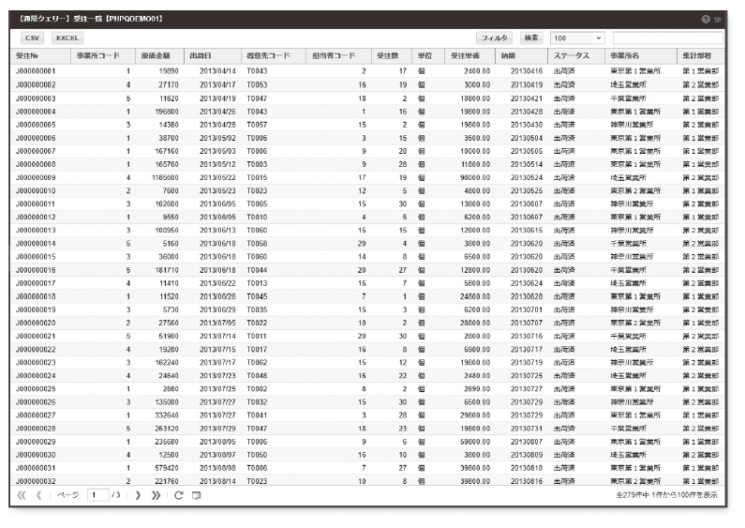Sort by 単位 column header
Screen dimensions: 745x528
(x=428, y=56)
